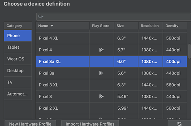
Task: Select the Tablet category
Action: 18,47
